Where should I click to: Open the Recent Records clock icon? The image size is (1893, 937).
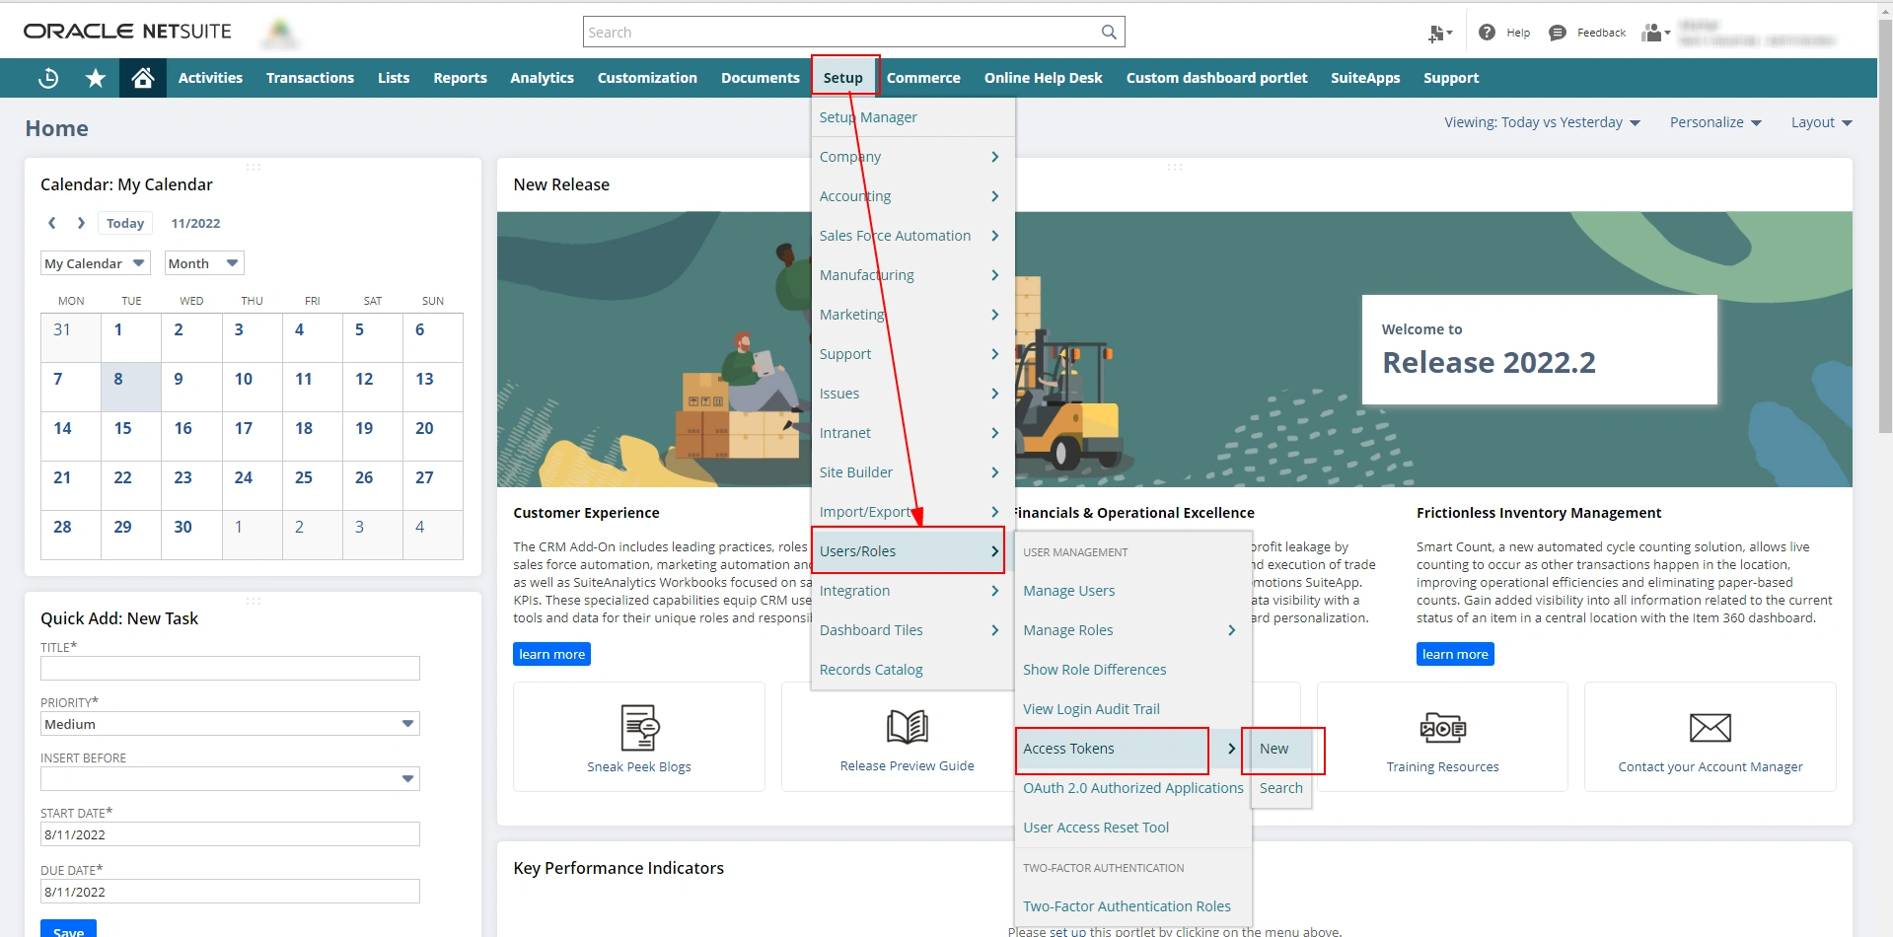coord(48,78)
